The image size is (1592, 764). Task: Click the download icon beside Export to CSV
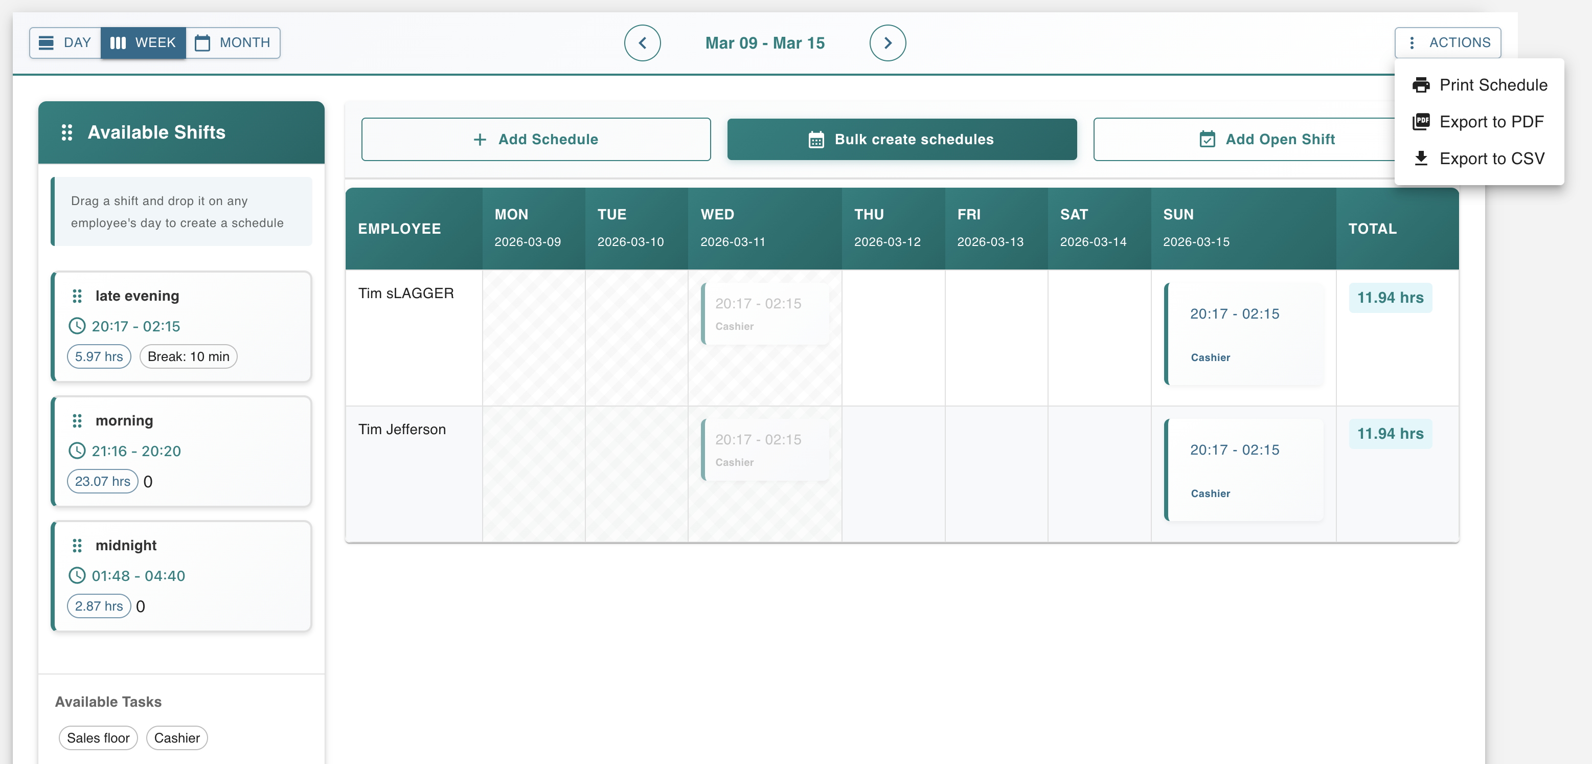point(1421,158)
